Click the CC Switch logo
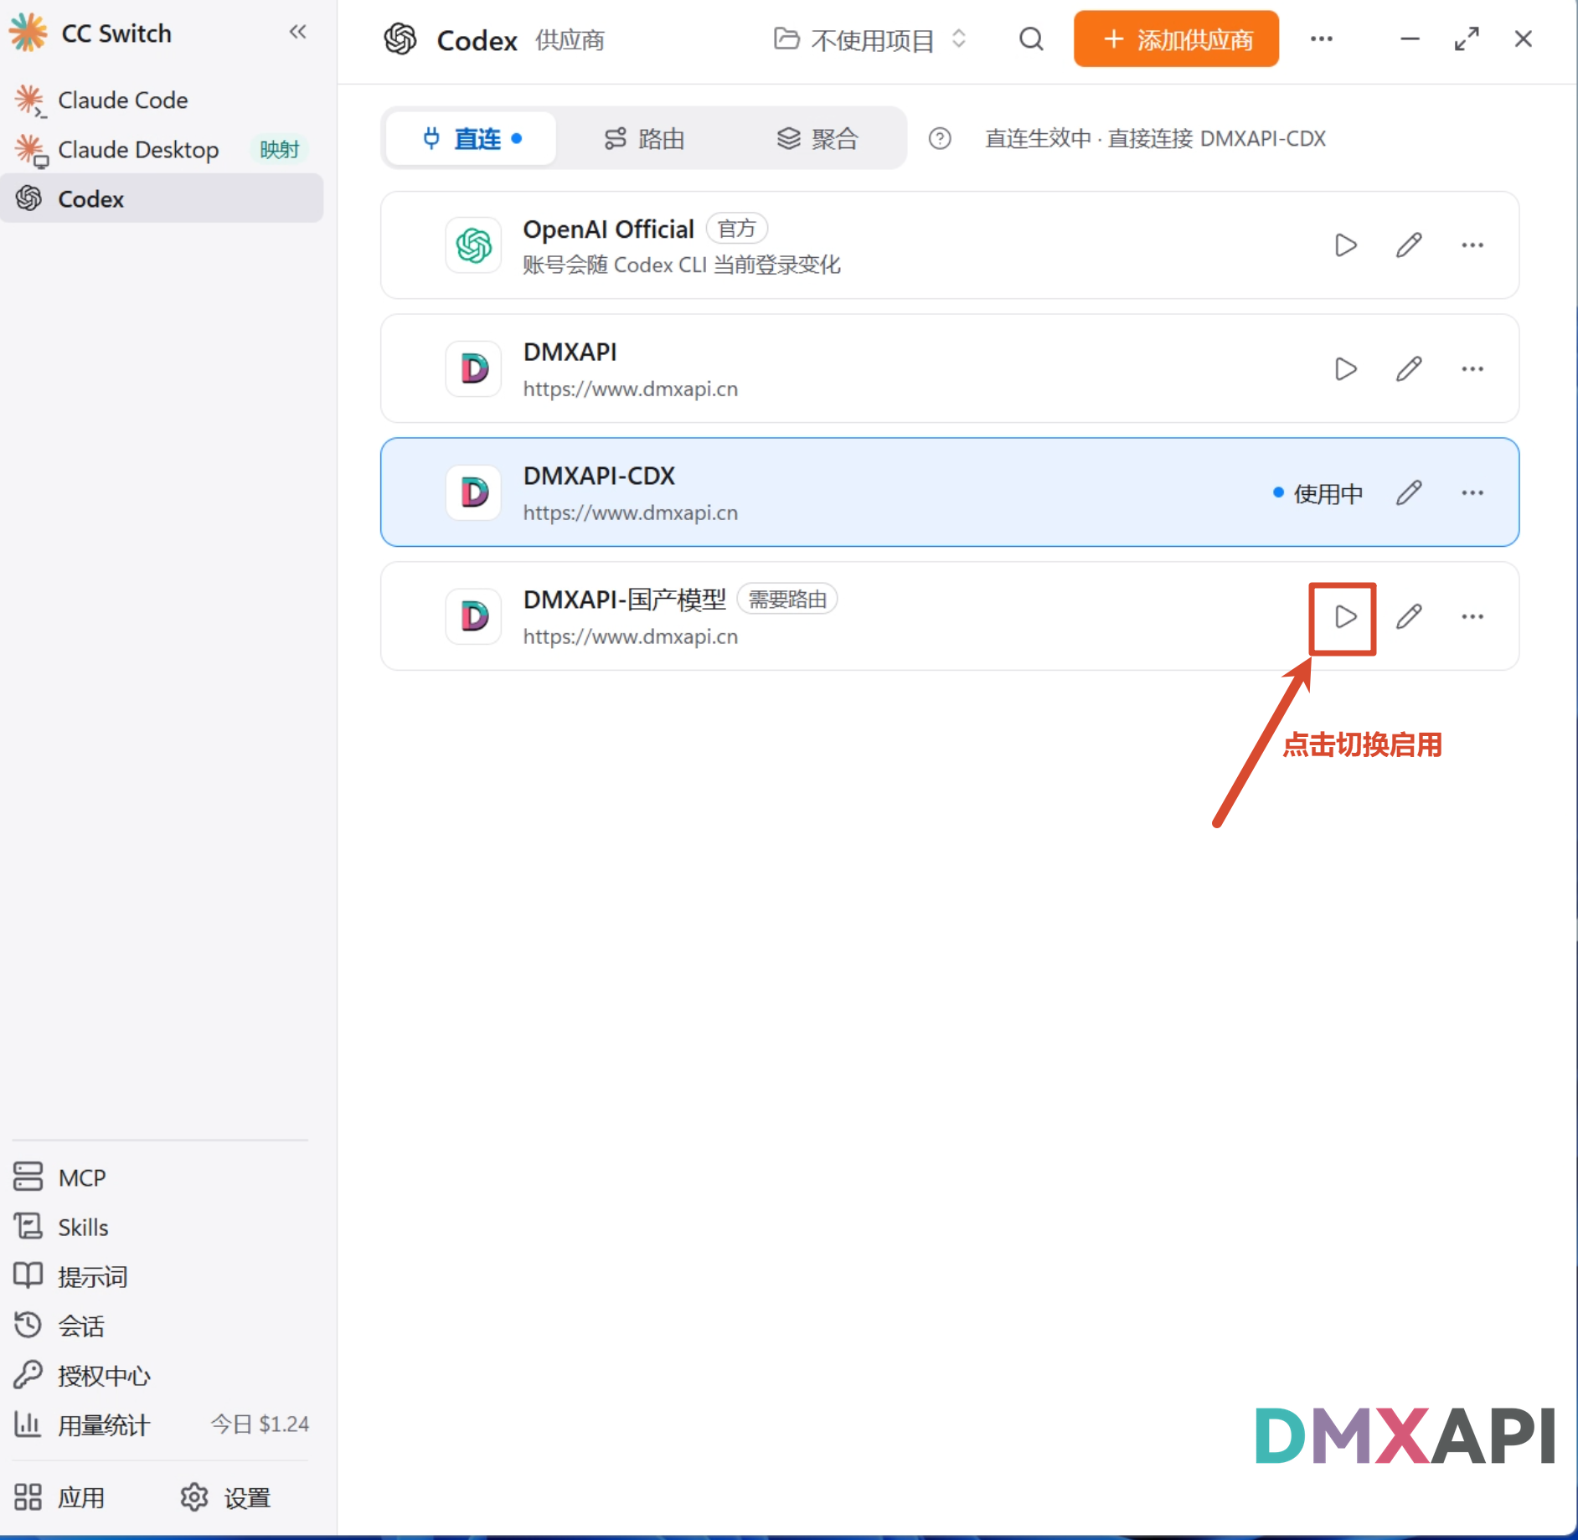This screenshot has height=1540, width=1578. (x=28, y=33)
